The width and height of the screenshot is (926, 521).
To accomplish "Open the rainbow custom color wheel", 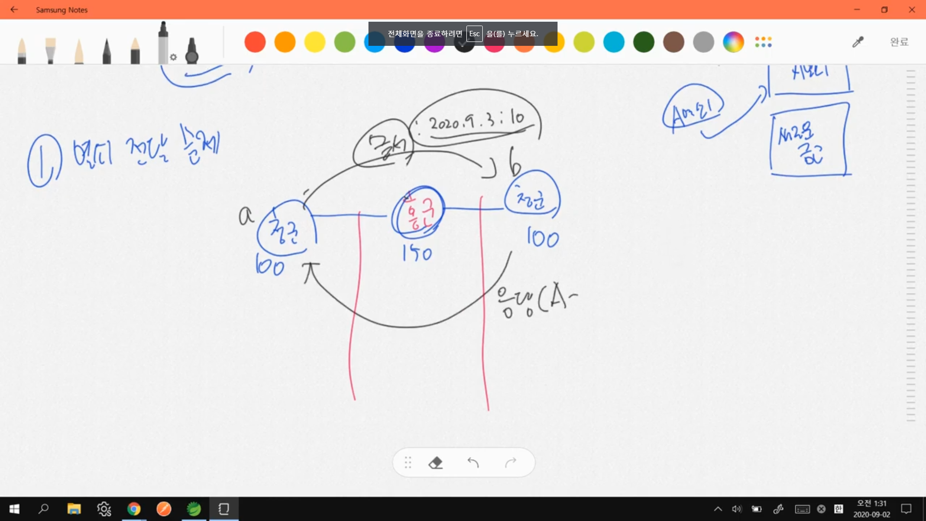I will pos(733,42).
